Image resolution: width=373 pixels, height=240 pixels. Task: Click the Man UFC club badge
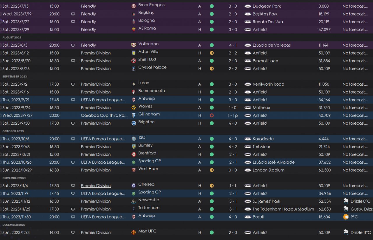(x=134, y=232)
